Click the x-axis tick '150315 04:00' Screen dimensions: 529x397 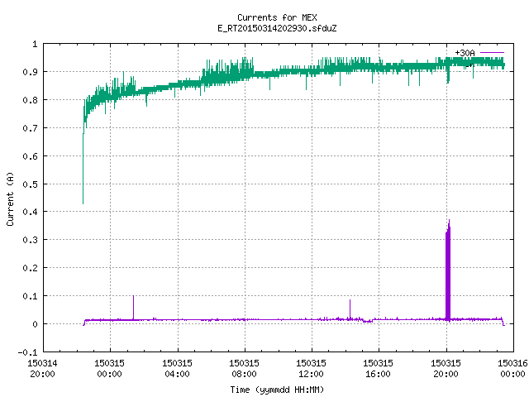(x=177, y=368)
